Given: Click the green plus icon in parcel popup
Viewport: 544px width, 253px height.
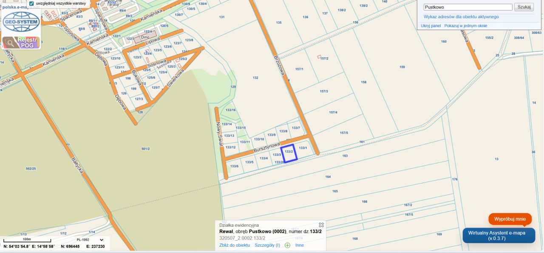Looking at the screenshot, I should point(287,245).
